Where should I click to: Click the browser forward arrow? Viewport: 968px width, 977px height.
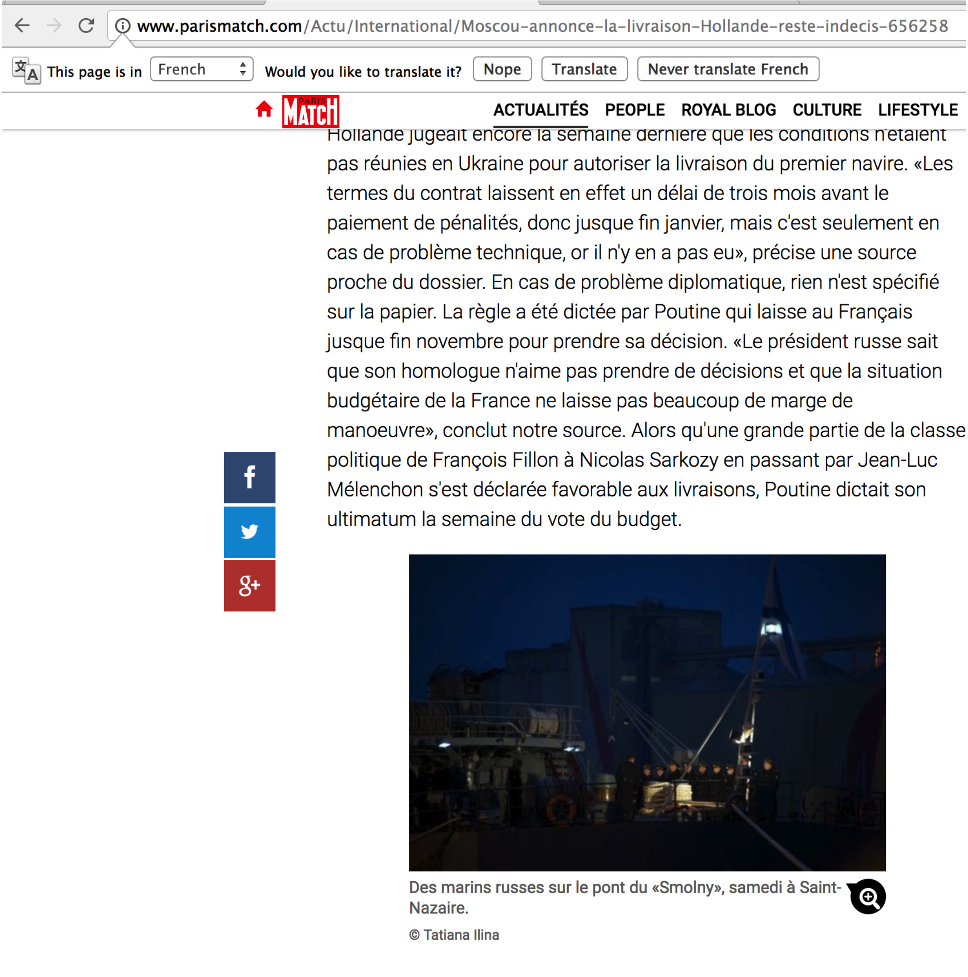point(54,25)
